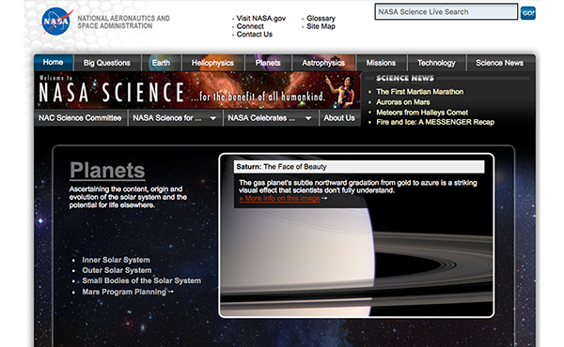Expand the NASA Science for ... dropdown
This screenshot has height=347, width=564.
click(175, 118)
